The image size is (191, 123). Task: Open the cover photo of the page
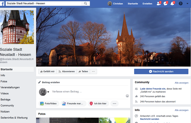[113, 37]
